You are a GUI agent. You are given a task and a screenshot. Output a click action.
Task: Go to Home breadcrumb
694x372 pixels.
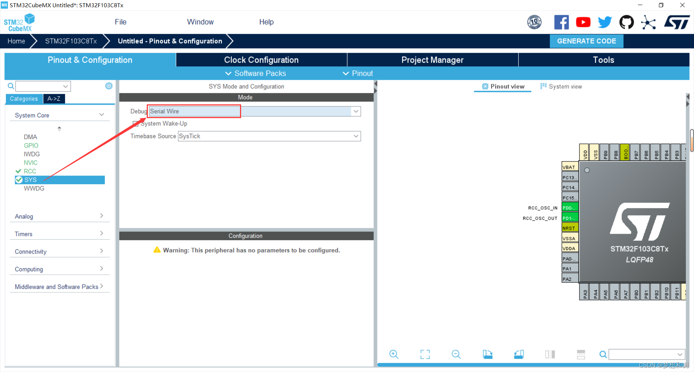pyautogui.click(x=16, y=41)
